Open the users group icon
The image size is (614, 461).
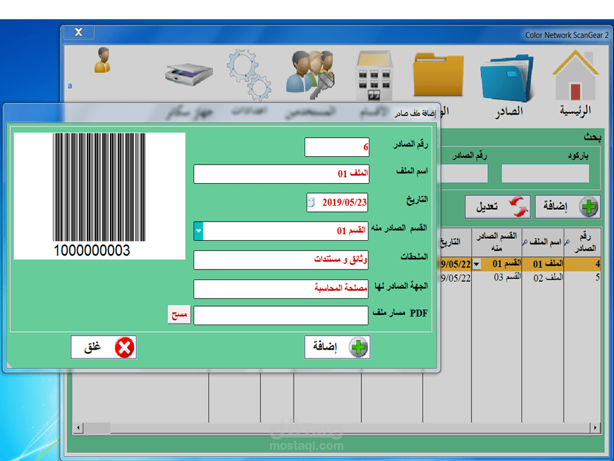tap(310, 74)
